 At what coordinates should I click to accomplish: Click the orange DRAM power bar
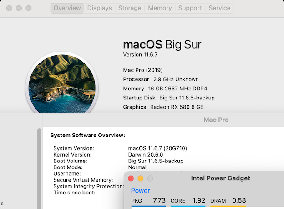(228, 206)
